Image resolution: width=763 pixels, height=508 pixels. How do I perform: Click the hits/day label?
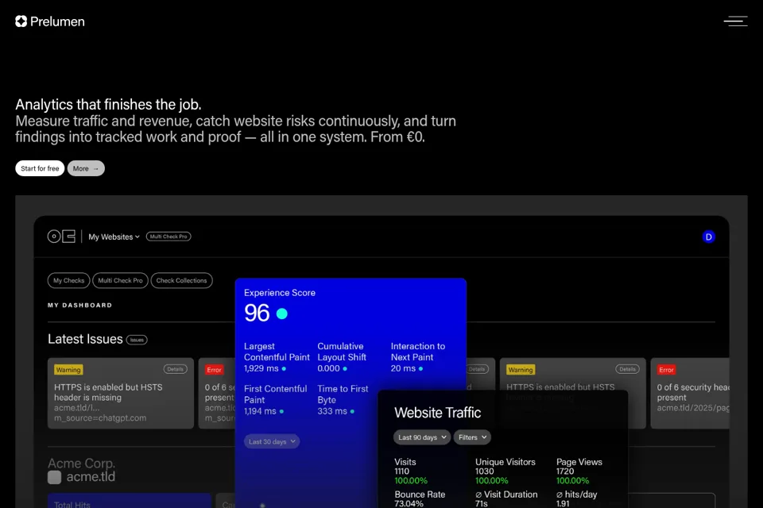pos(577,495)
